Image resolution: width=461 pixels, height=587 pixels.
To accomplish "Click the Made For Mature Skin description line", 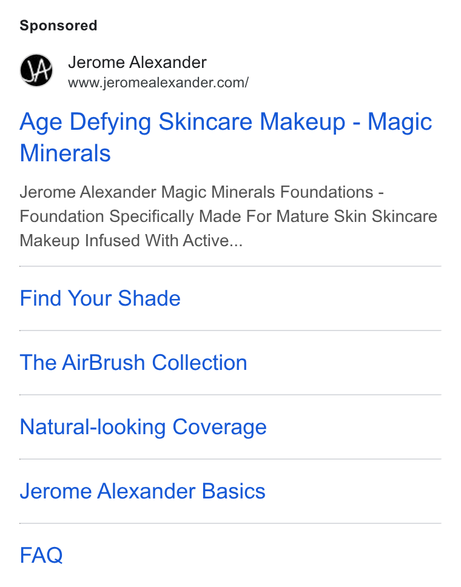I will pyautogui.click(x=229, y=216).
